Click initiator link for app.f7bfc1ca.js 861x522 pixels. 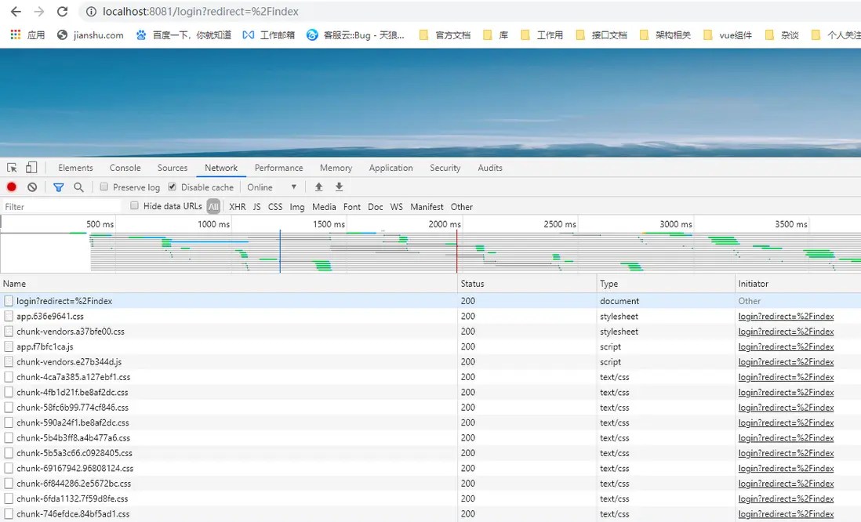coord(786,346)
